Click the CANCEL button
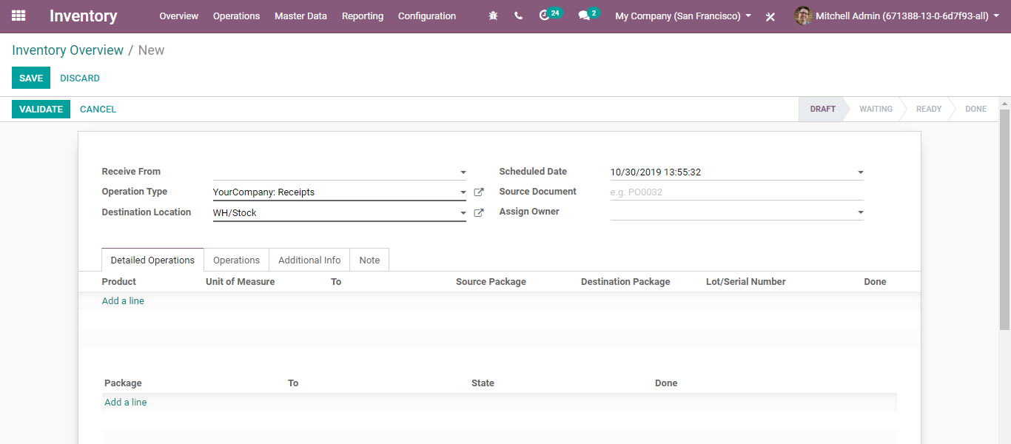The width and height of the screenshot is (1011, 444). [x=98, y=109]
